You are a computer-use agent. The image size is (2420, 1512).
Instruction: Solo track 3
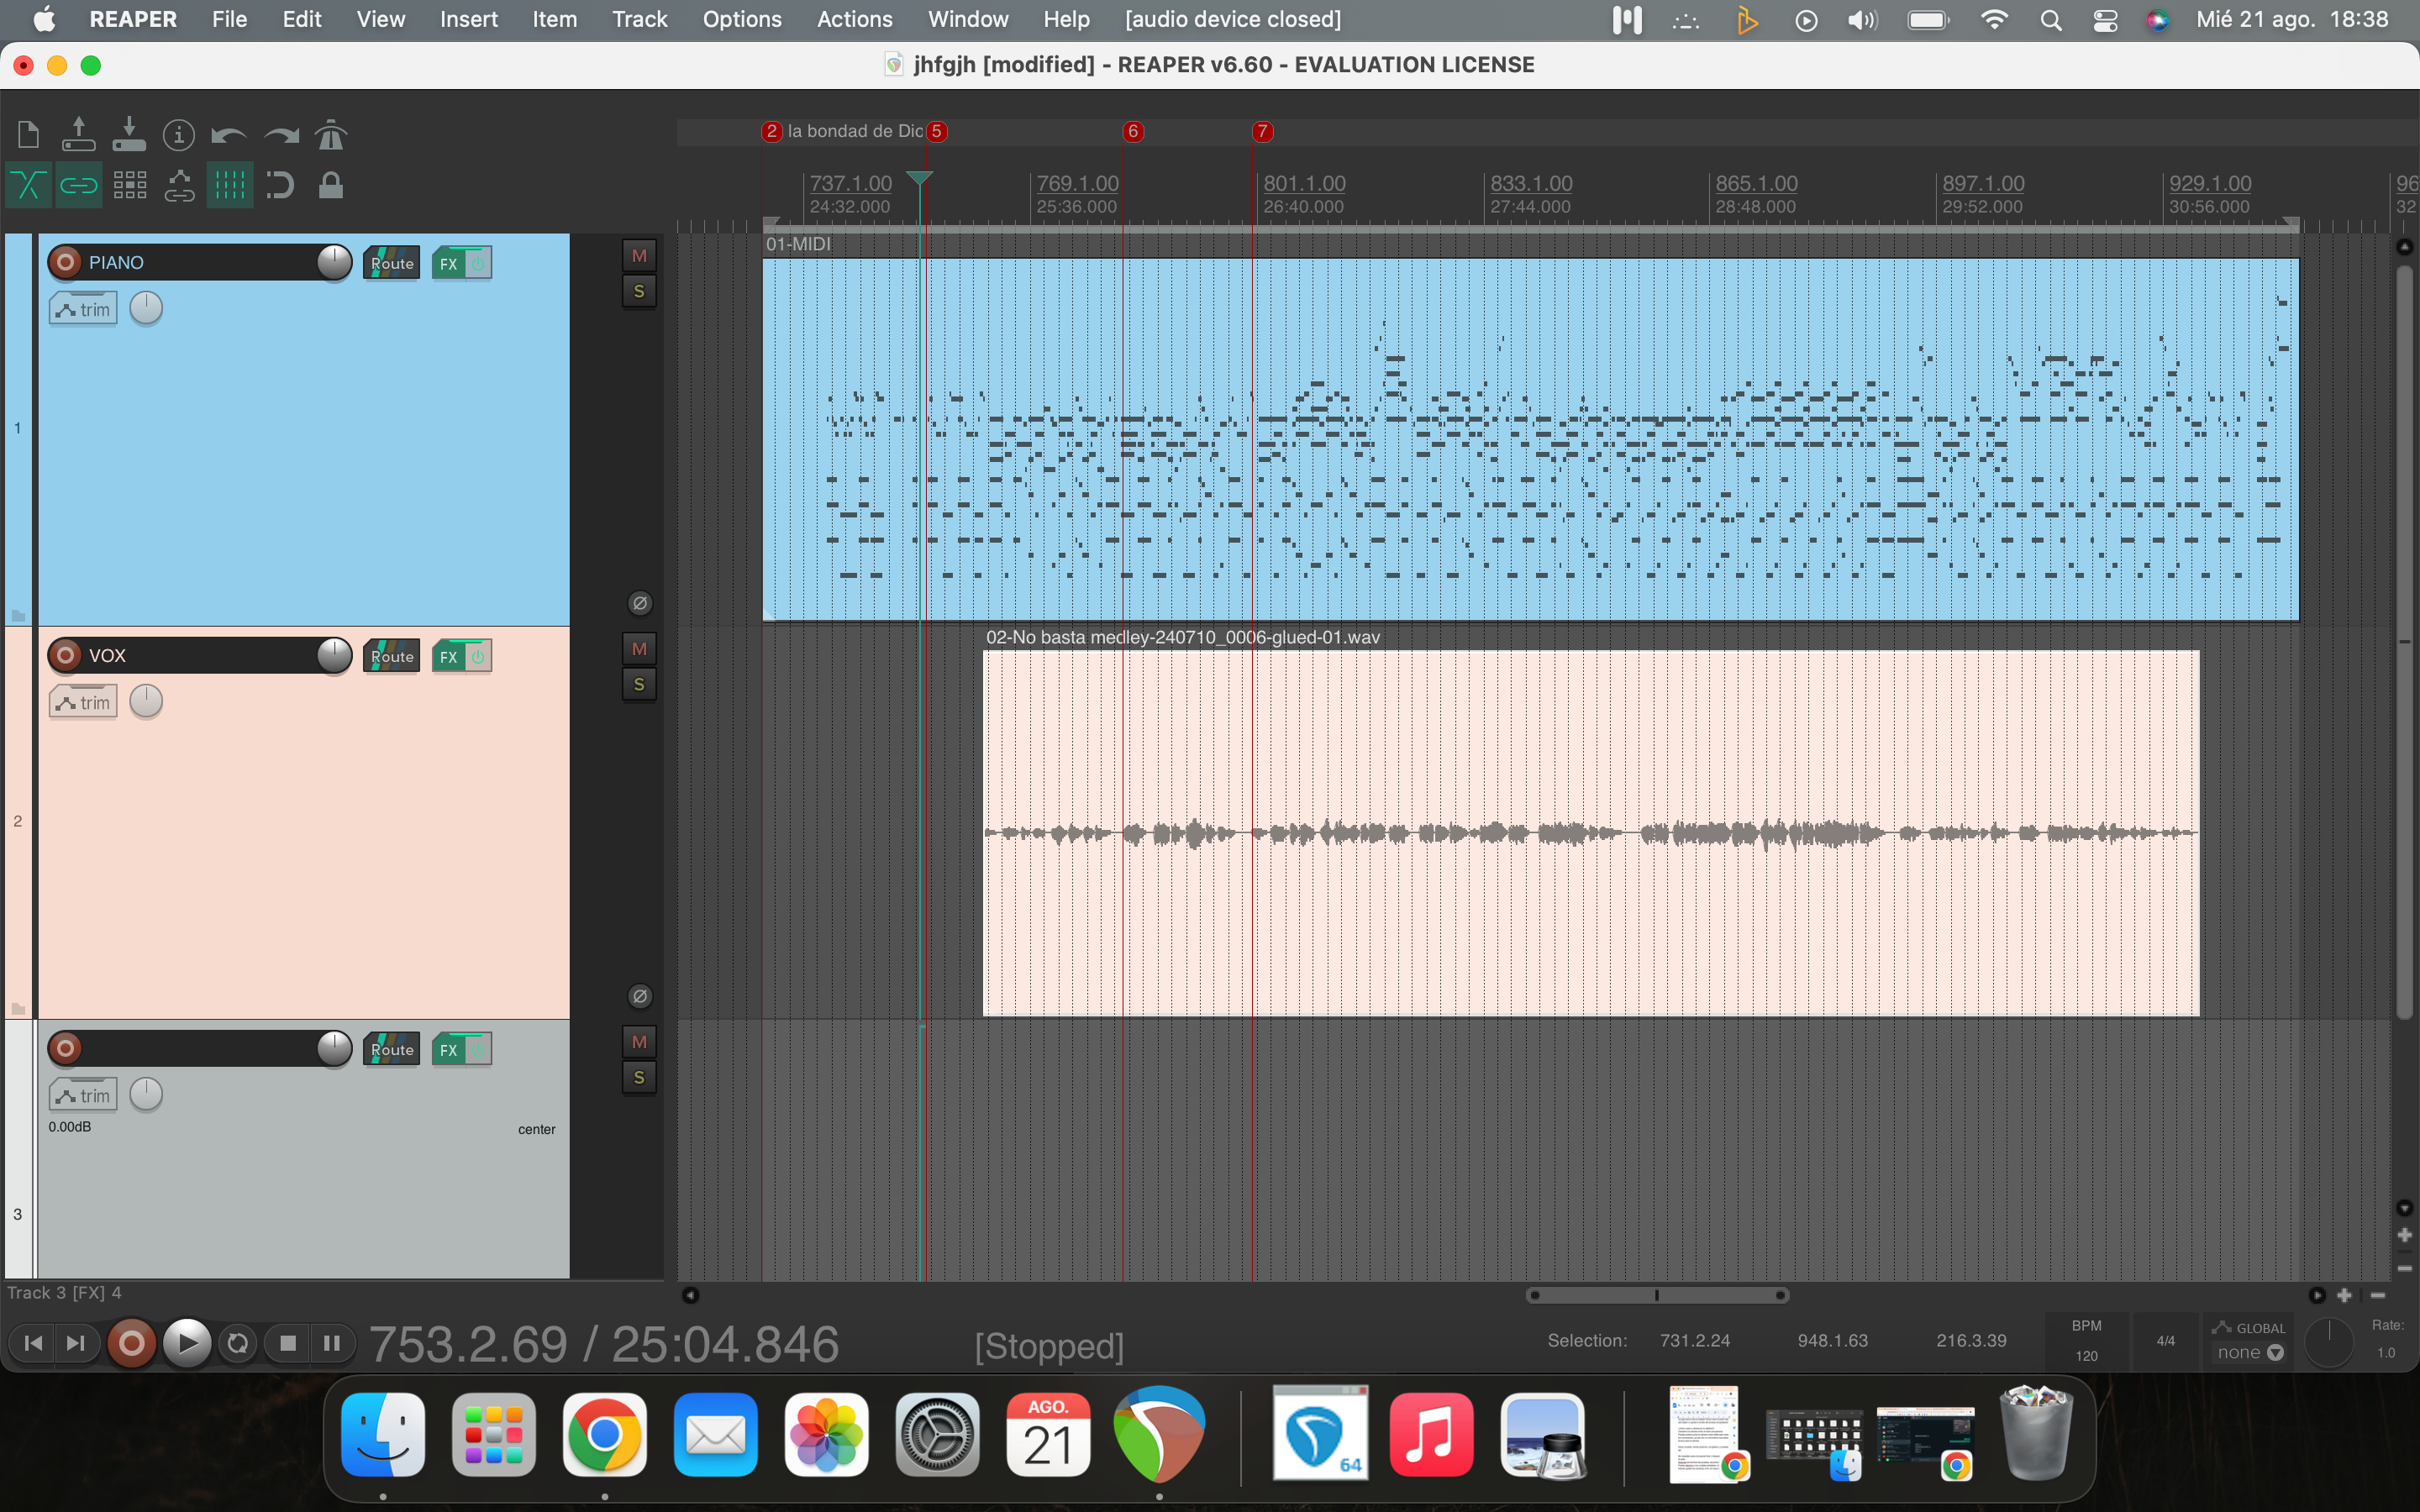[639, 1078]
